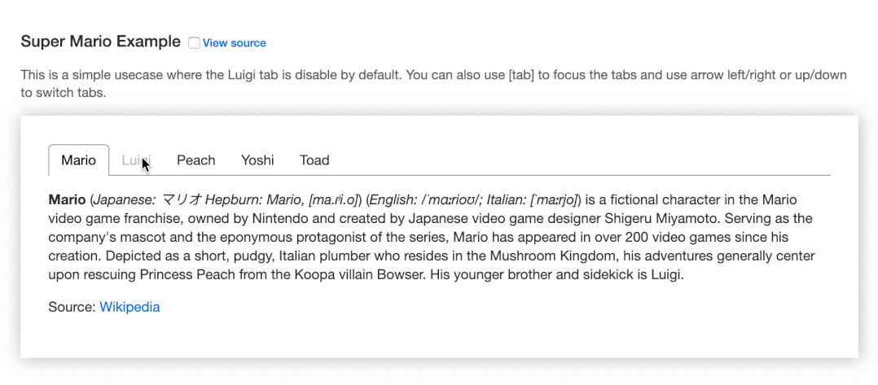Switch to the Peach tab
878x385 pixels.
coord(195,160)
